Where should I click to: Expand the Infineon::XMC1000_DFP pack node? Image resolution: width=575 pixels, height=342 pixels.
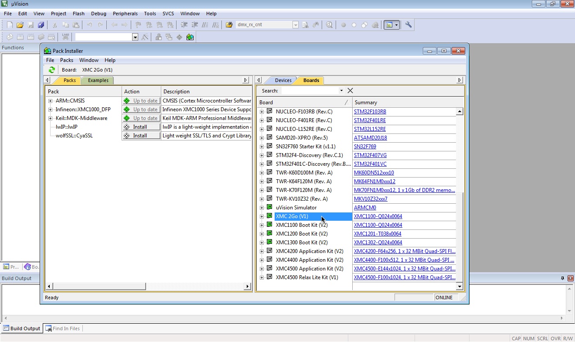pos(51,109)
